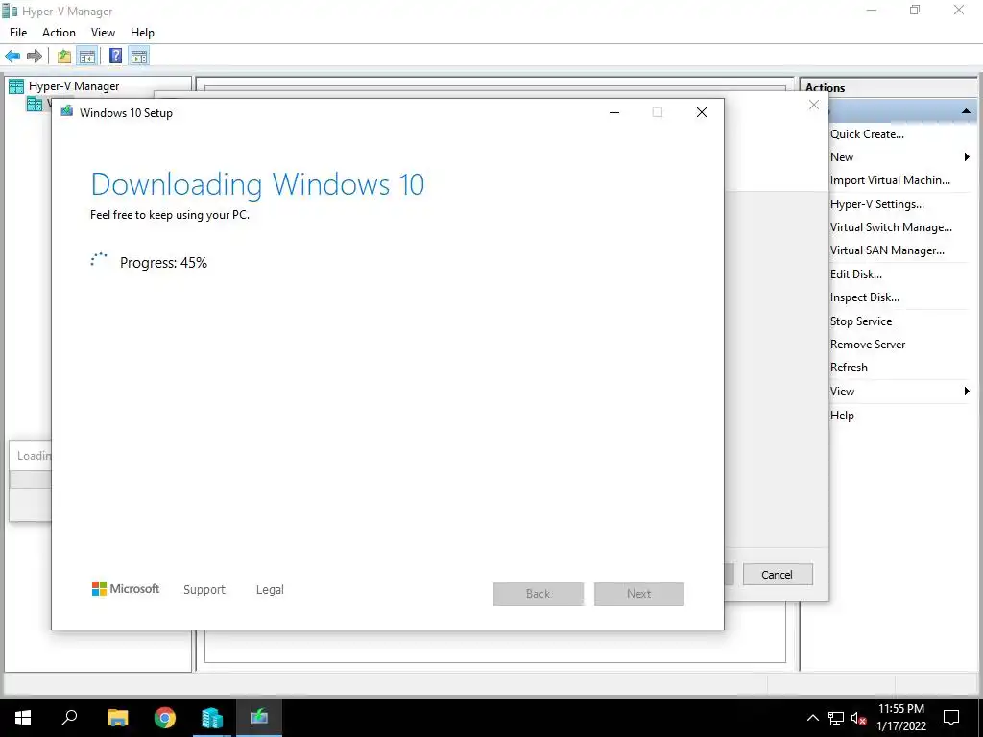Open Virtual SAN Manager action

click(x=887, y=250)
